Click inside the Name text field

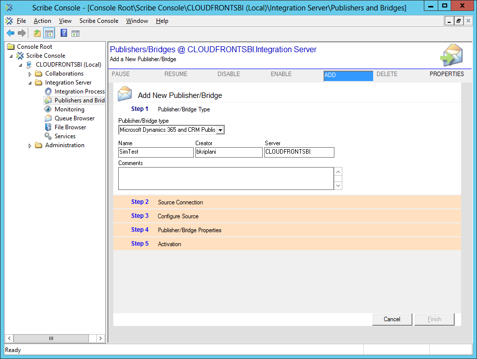coord(156,152)
